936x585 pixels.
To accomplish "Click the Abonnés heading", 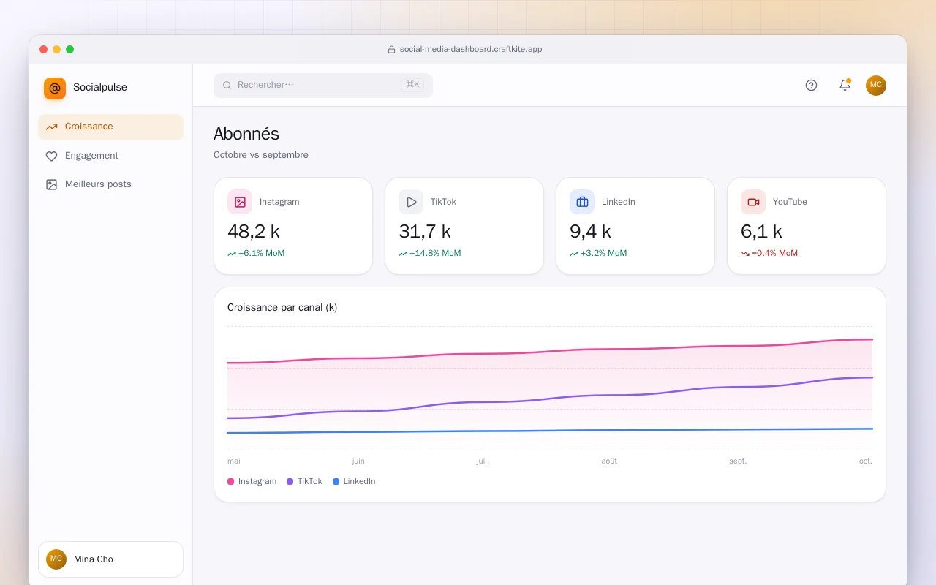I will coord(246,134).
